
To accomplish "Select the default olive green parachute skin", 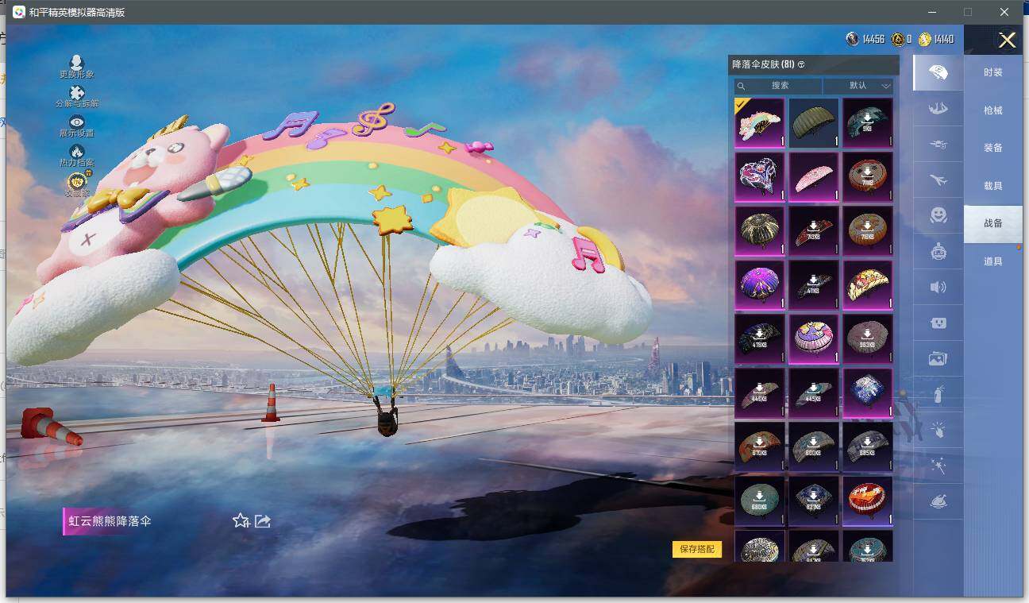I will coord(814,122).
